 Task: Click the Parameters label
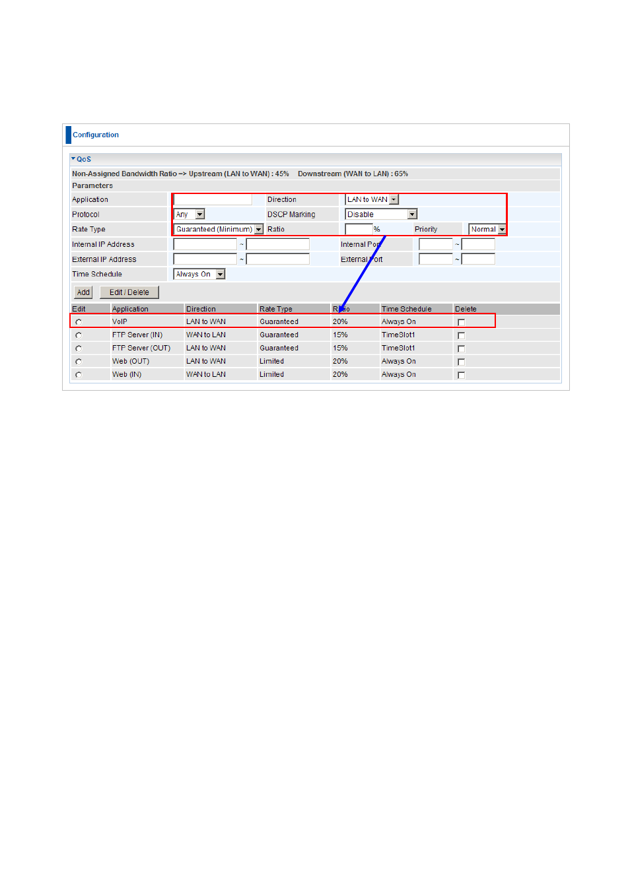pyautogui.click(x=92, y=185)
